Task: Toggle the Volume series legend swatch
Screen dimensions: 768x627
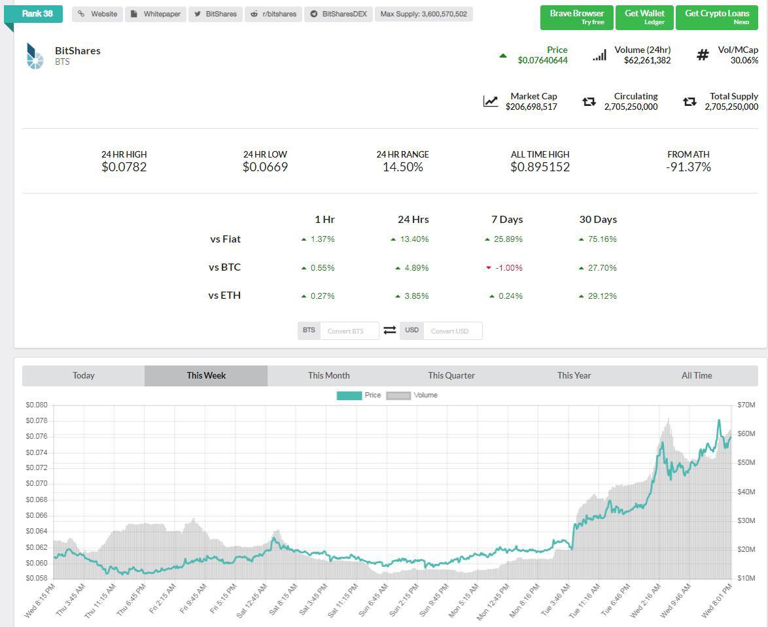Action: coord(398,396)
